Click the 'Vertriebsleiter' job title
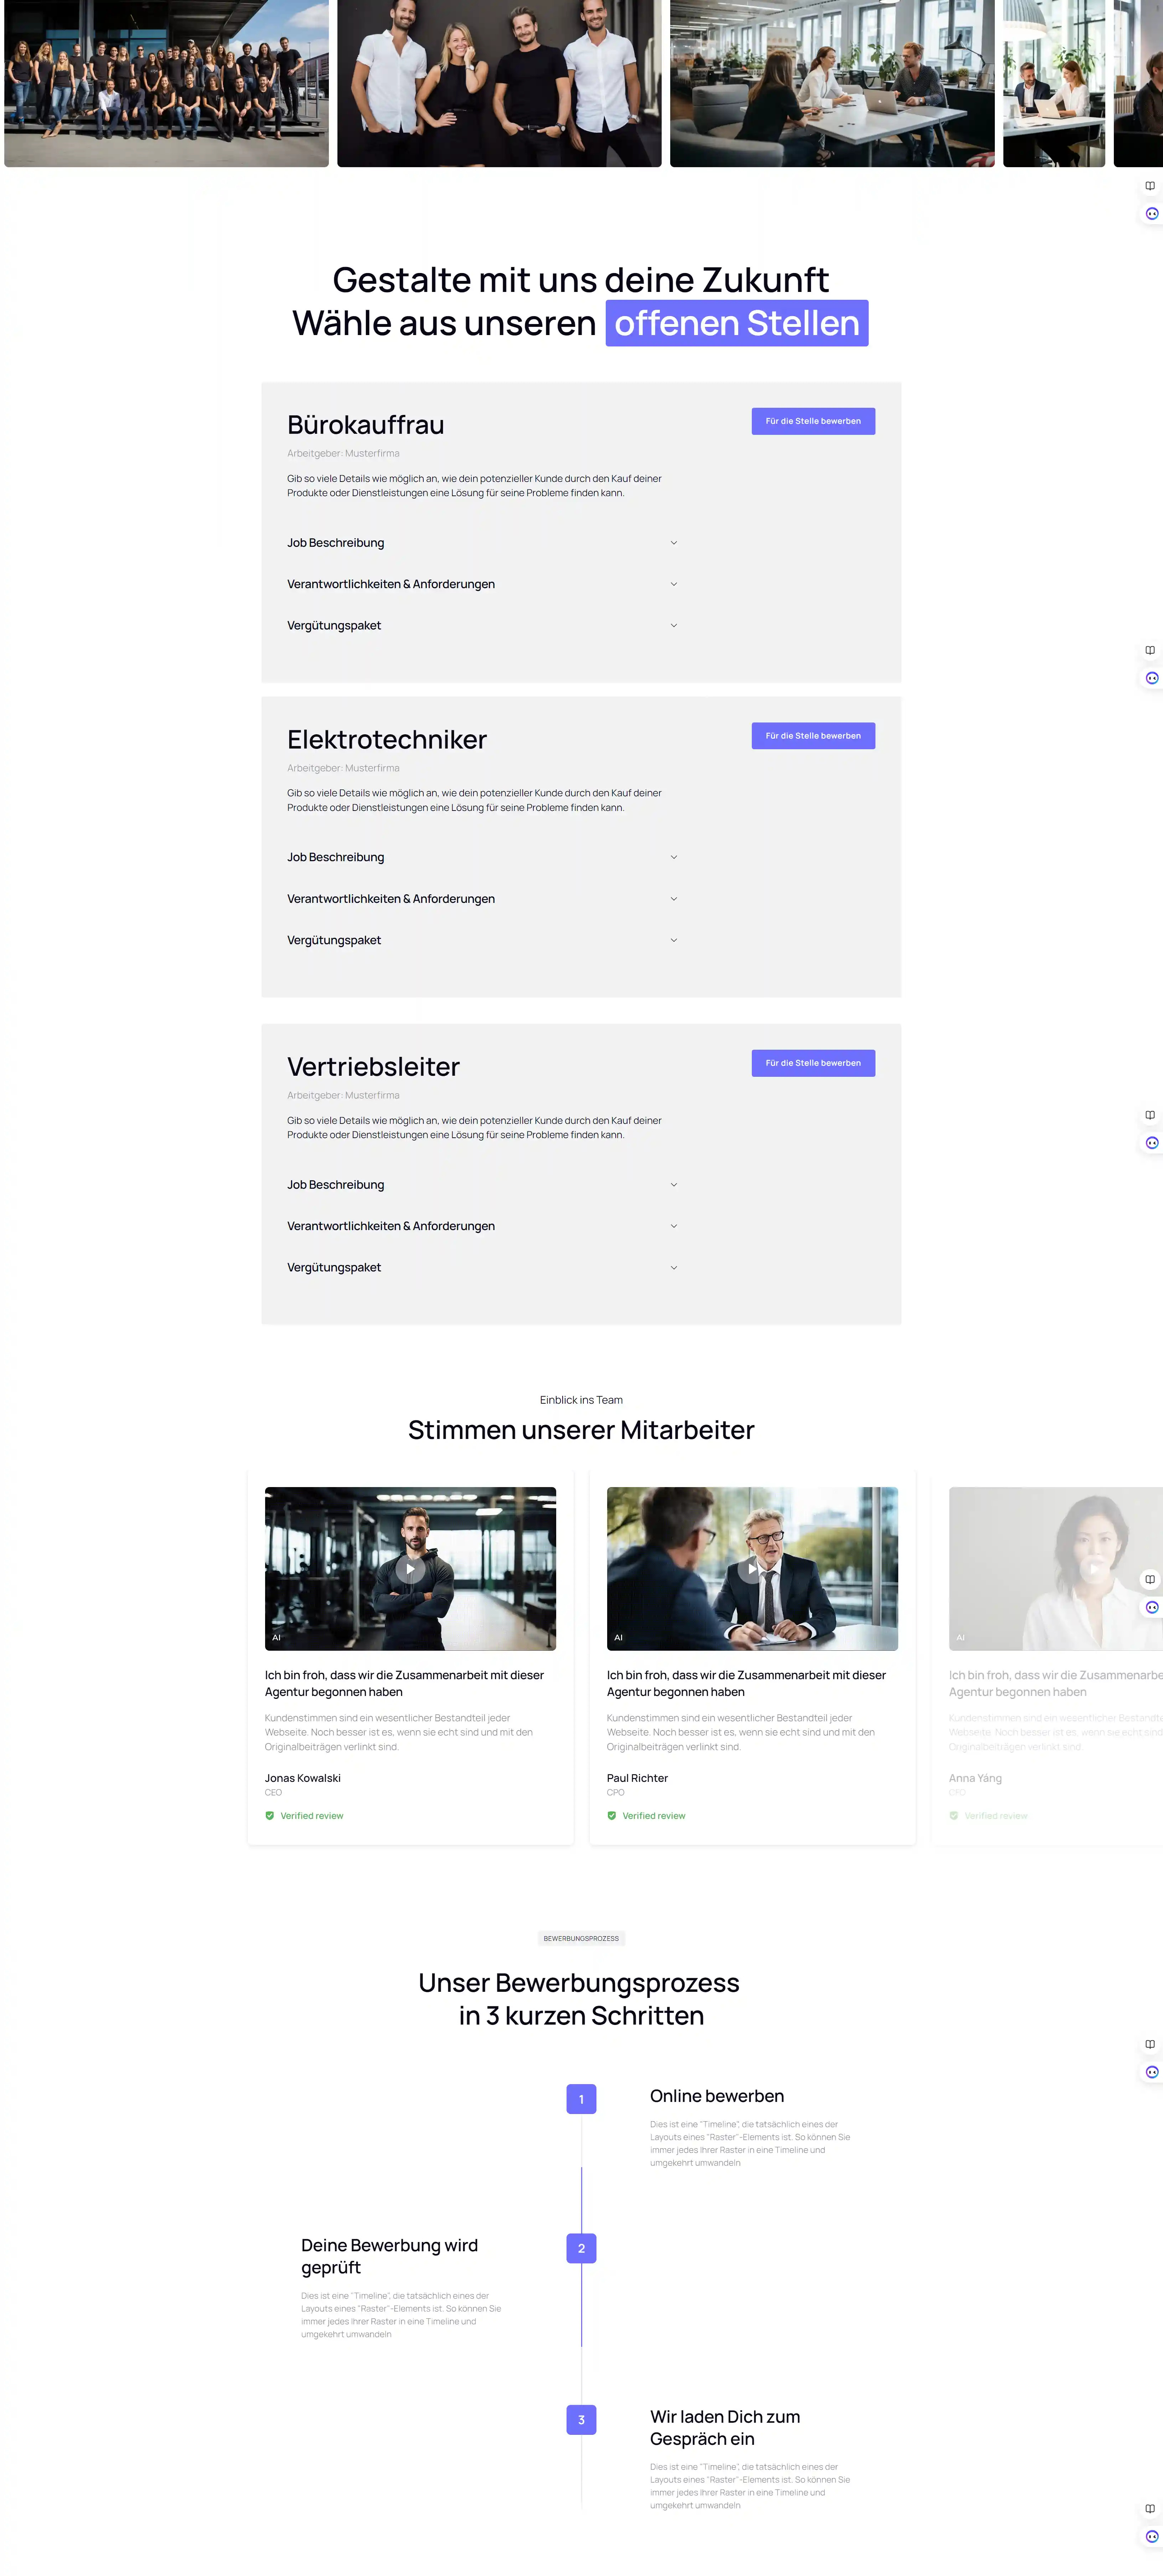 point(374,1067)
